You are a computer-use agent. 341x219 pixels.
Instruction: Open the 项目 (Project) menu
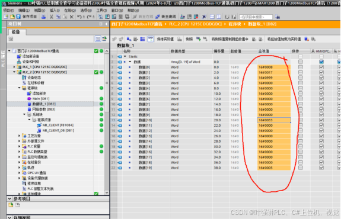click(8, 11)
